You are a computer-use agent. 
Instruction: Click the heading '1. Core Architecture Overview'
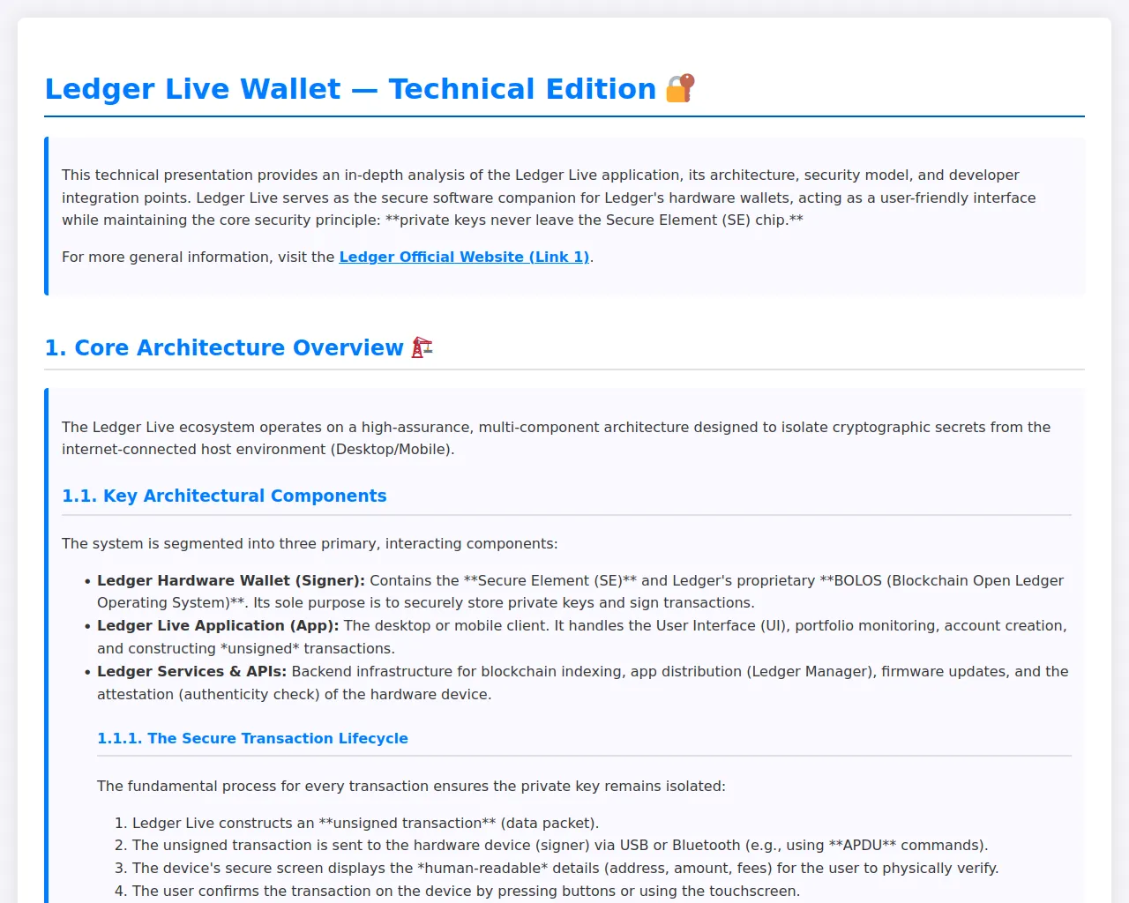tap(224, 347)
